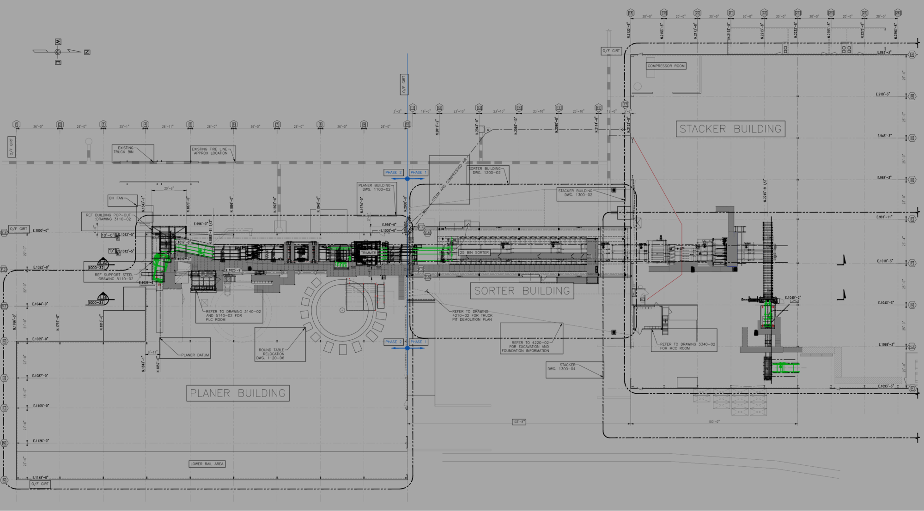Open the MCC ROOM drawing 3340-02 note
This screenshot has width=924, height=511.
pos(687,346)
